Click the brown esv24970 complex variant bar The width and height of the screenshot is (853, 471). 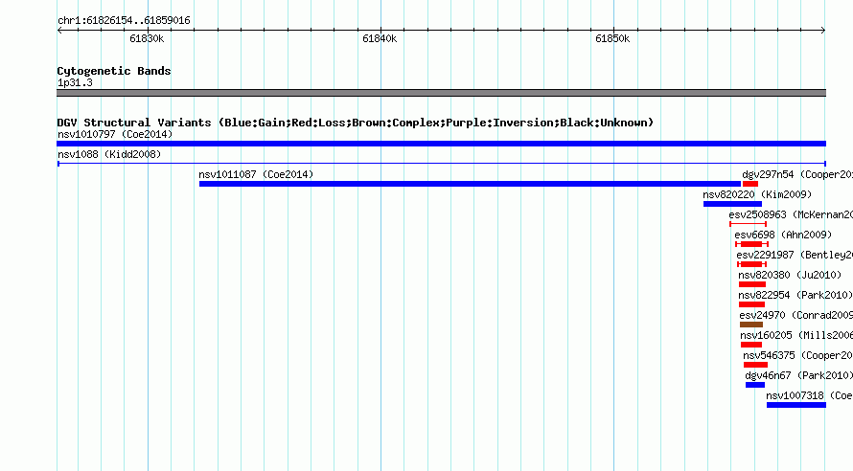click(751, 325)
